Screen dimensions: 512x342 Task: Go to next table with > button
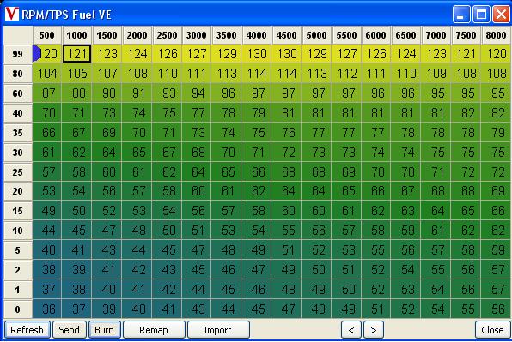pos(373,330)
